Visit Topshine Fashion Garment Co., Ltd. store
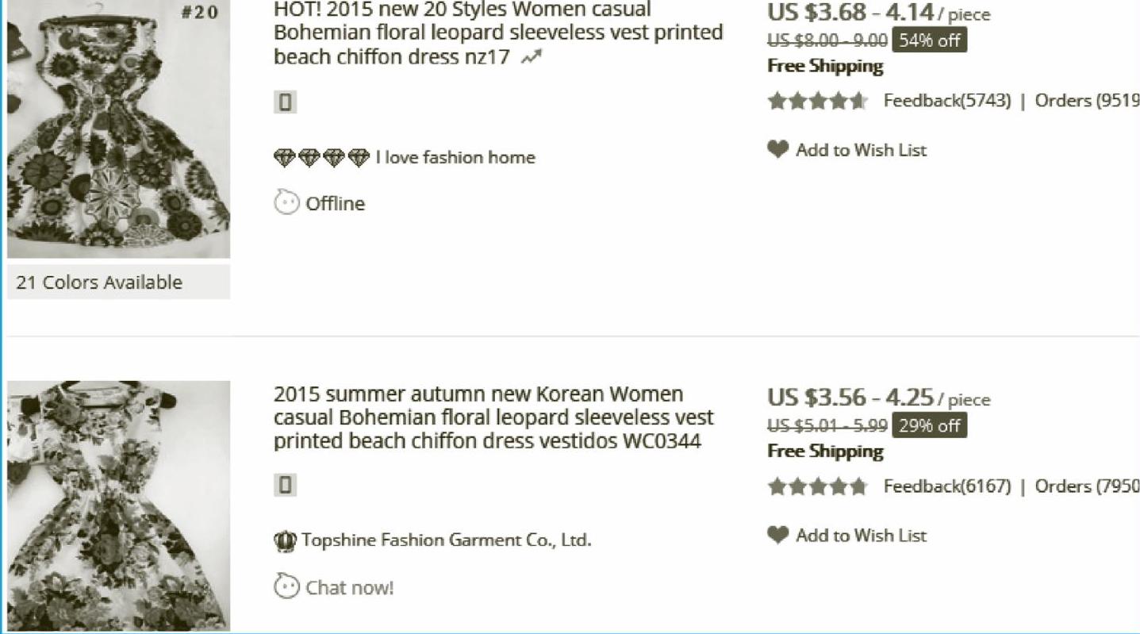This screenshot has width=1140, height=634. [x=446, y=540]
